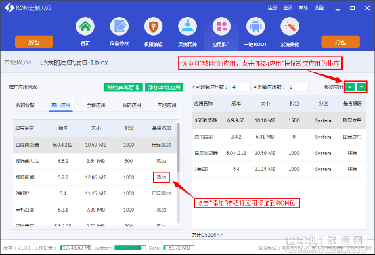Move selected app up with the arrow

(x=350, y=87)
